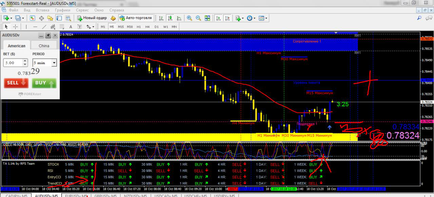Expand the arrows objects dropdown
434x197 pixels.
pyautogui.click(x=94, y=27)
